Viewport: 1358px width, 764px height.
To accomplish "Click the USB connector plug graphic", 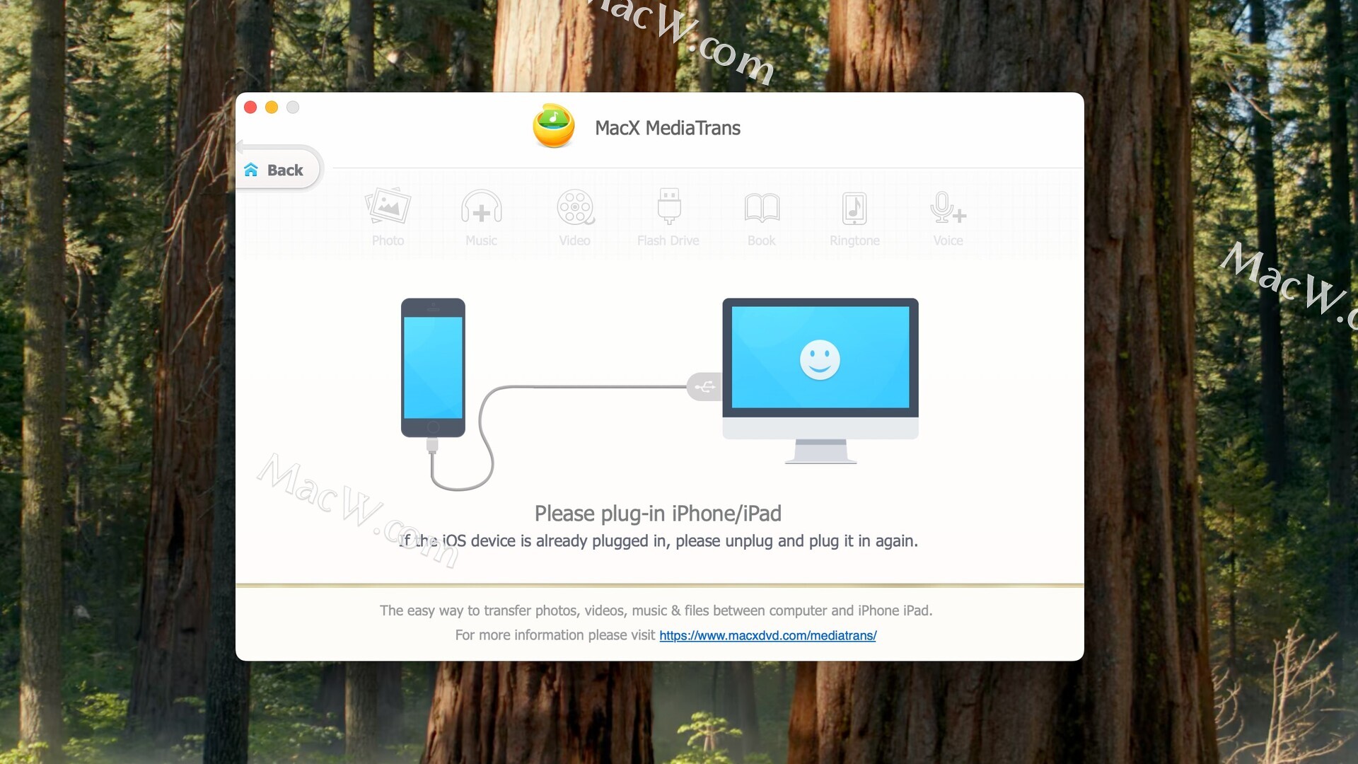I will click(x=704, y=387).
